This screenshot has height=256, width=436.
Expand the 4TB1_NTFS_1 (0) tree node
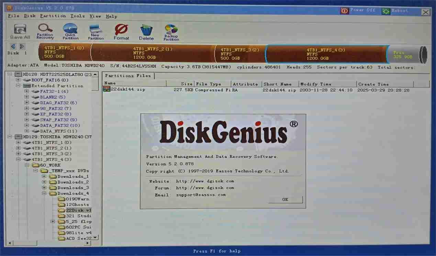(18, 142)
